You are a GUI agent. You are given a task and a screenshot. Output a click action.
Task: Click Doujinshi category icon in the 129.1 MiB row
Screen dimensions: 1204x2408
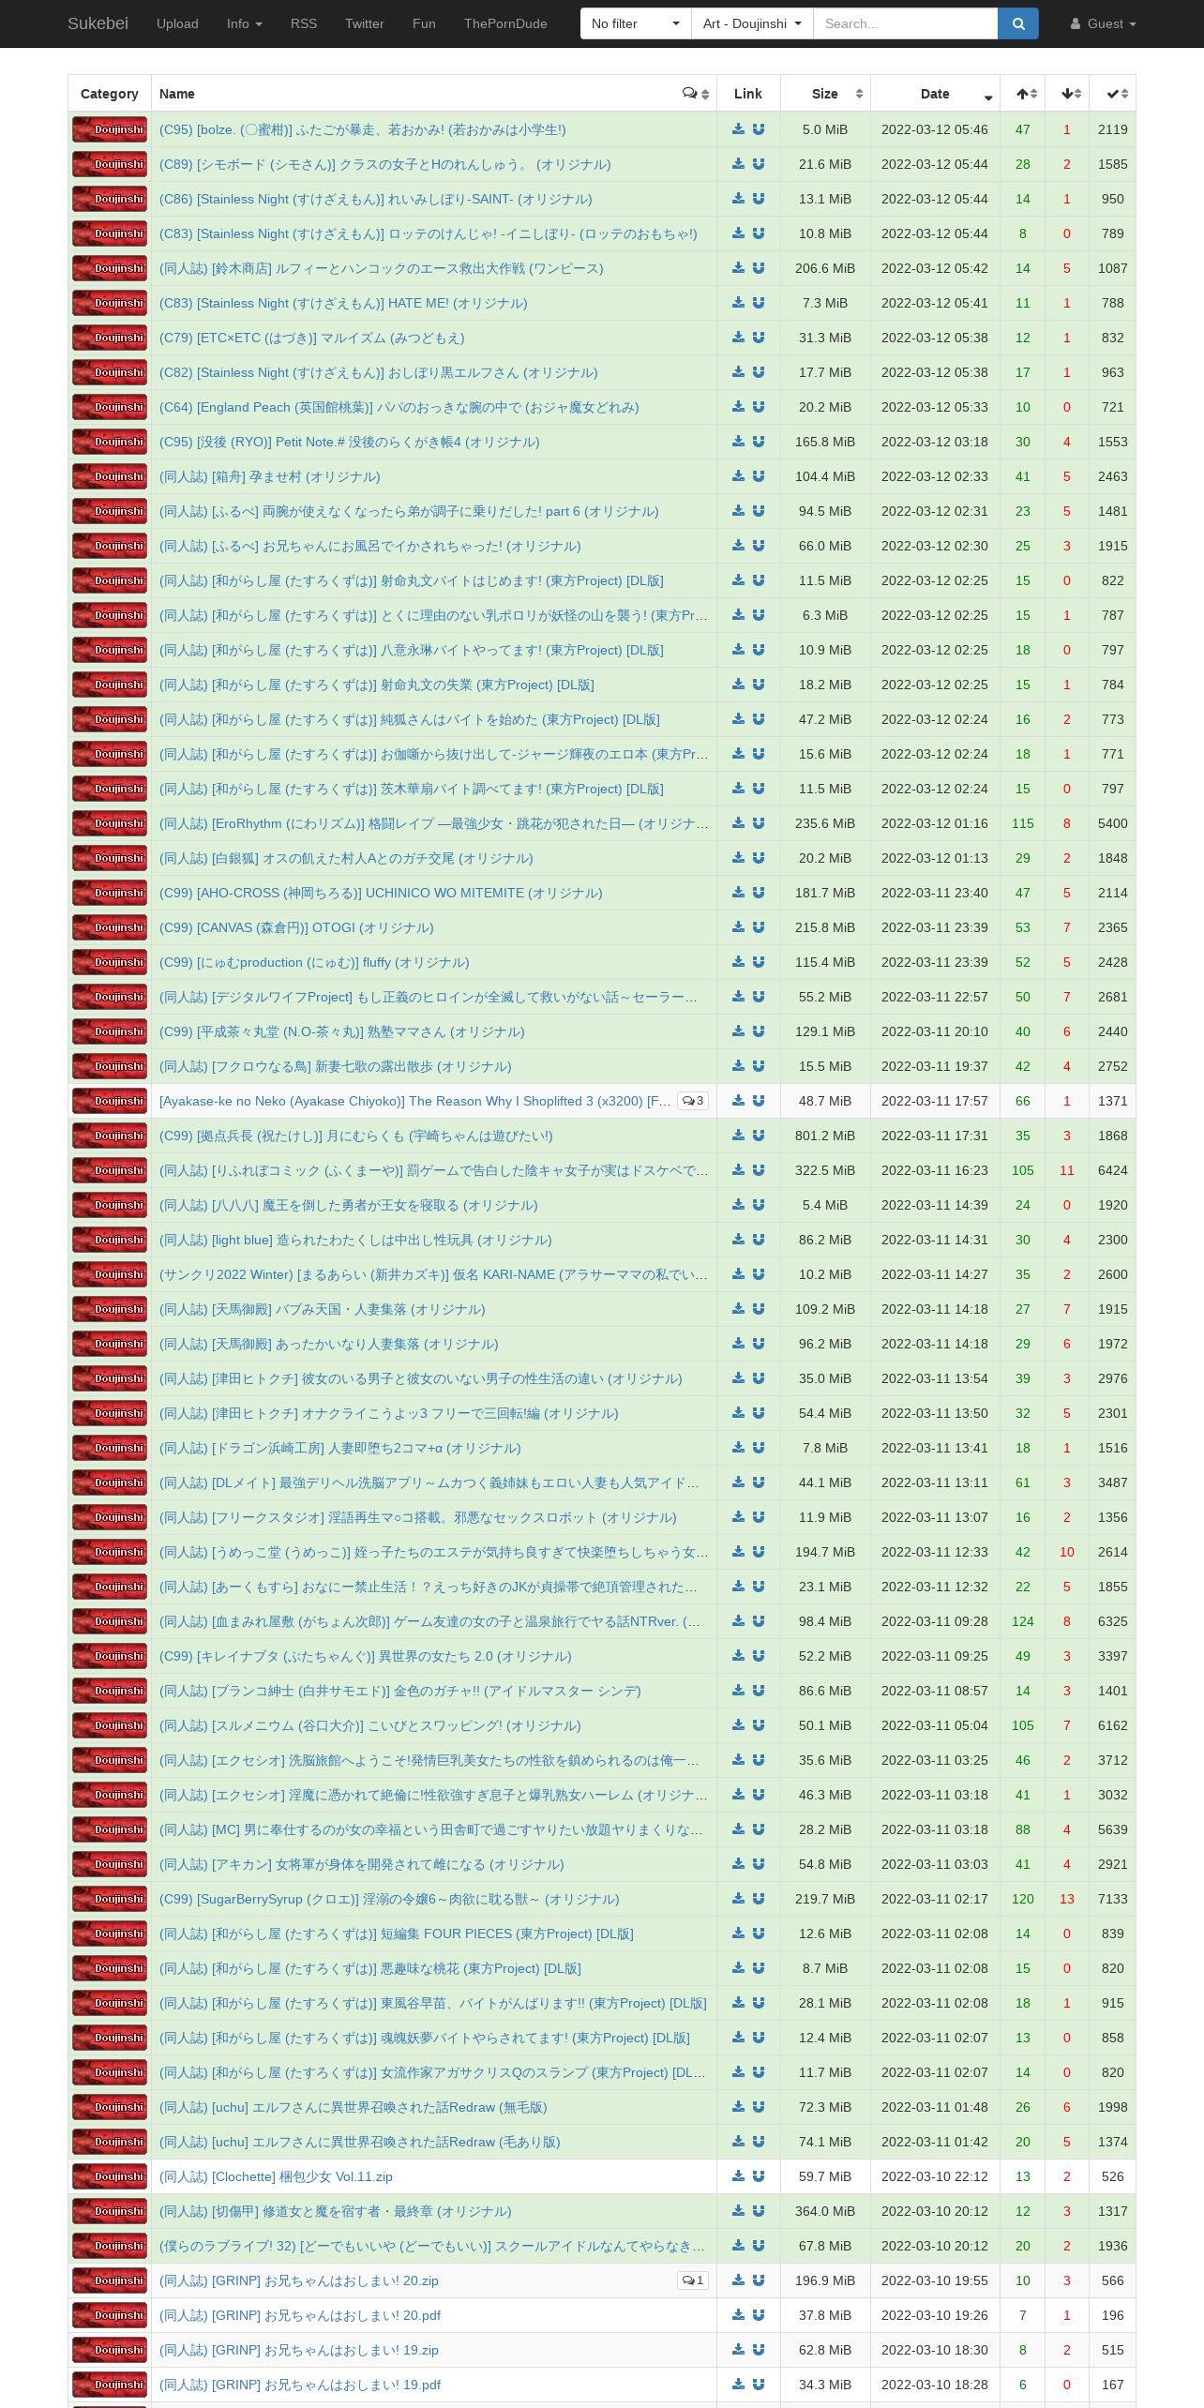point(110,1031)
